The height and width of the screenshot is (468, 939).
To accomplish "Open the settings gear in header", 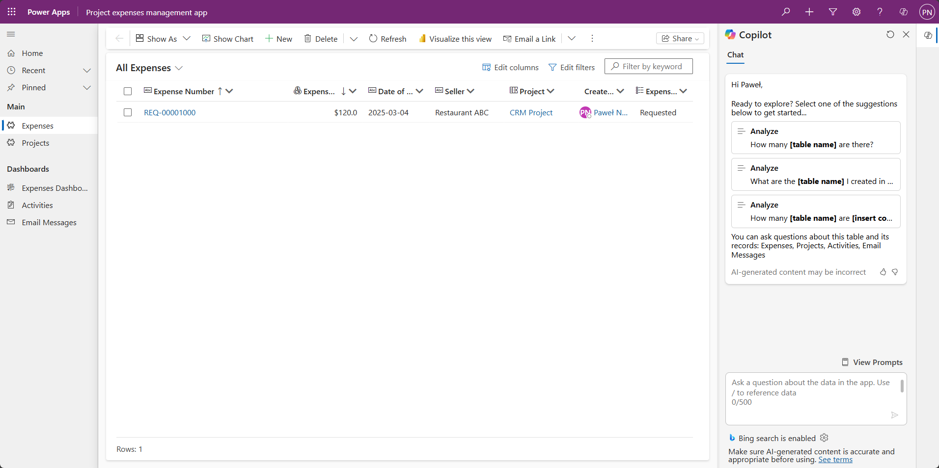I will click(x=856, y=12).
